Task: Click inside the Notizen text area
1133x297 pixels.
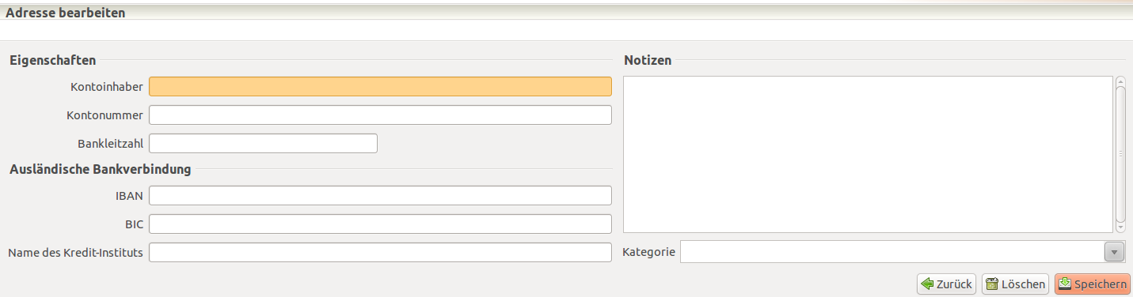Action: pyautogui.click(x=868, y=154)
